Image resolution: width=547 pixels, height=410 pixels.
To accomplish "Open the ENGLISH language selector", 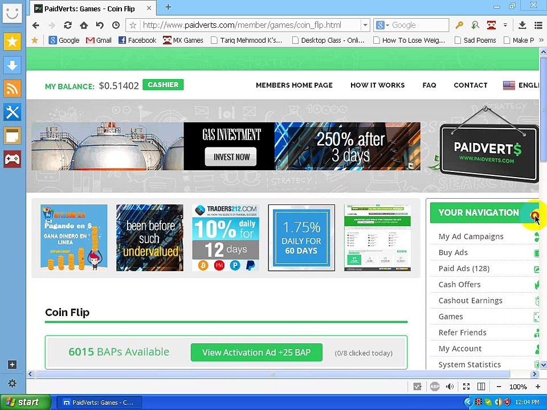I will click(x=521, y=85).
